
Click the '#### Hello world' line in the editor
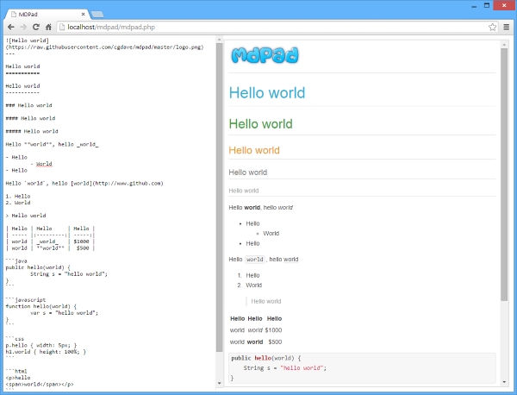30,118
